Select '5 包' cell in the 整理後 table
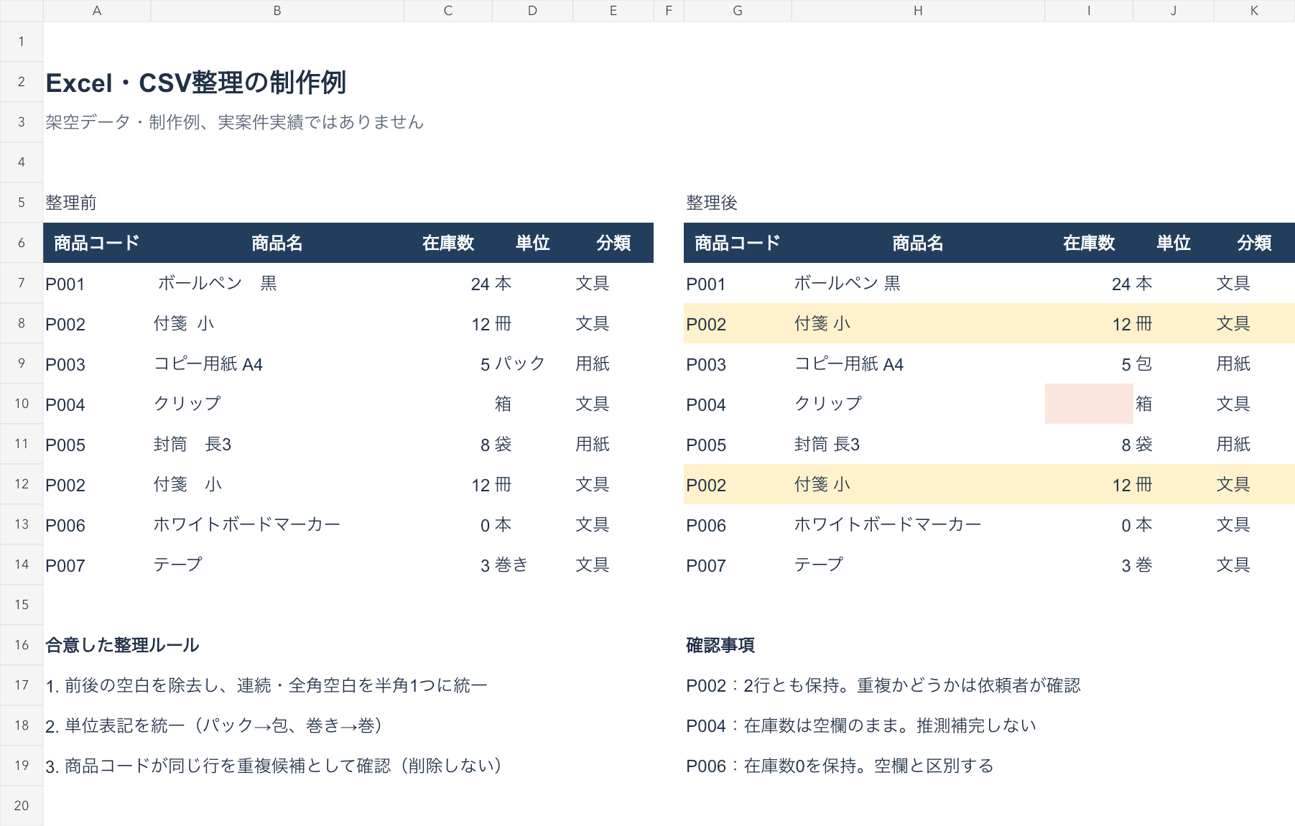1295x826 pixels. [x=1137, y=363]
